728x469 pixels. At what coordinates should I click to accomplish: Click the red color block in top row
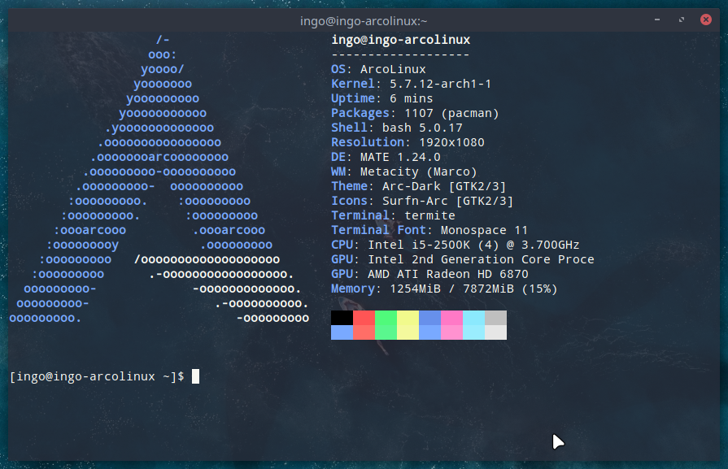(364, 318)
